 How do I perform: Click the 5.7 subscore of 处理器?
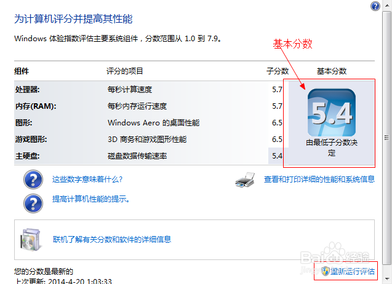click(x=277, y=89)
